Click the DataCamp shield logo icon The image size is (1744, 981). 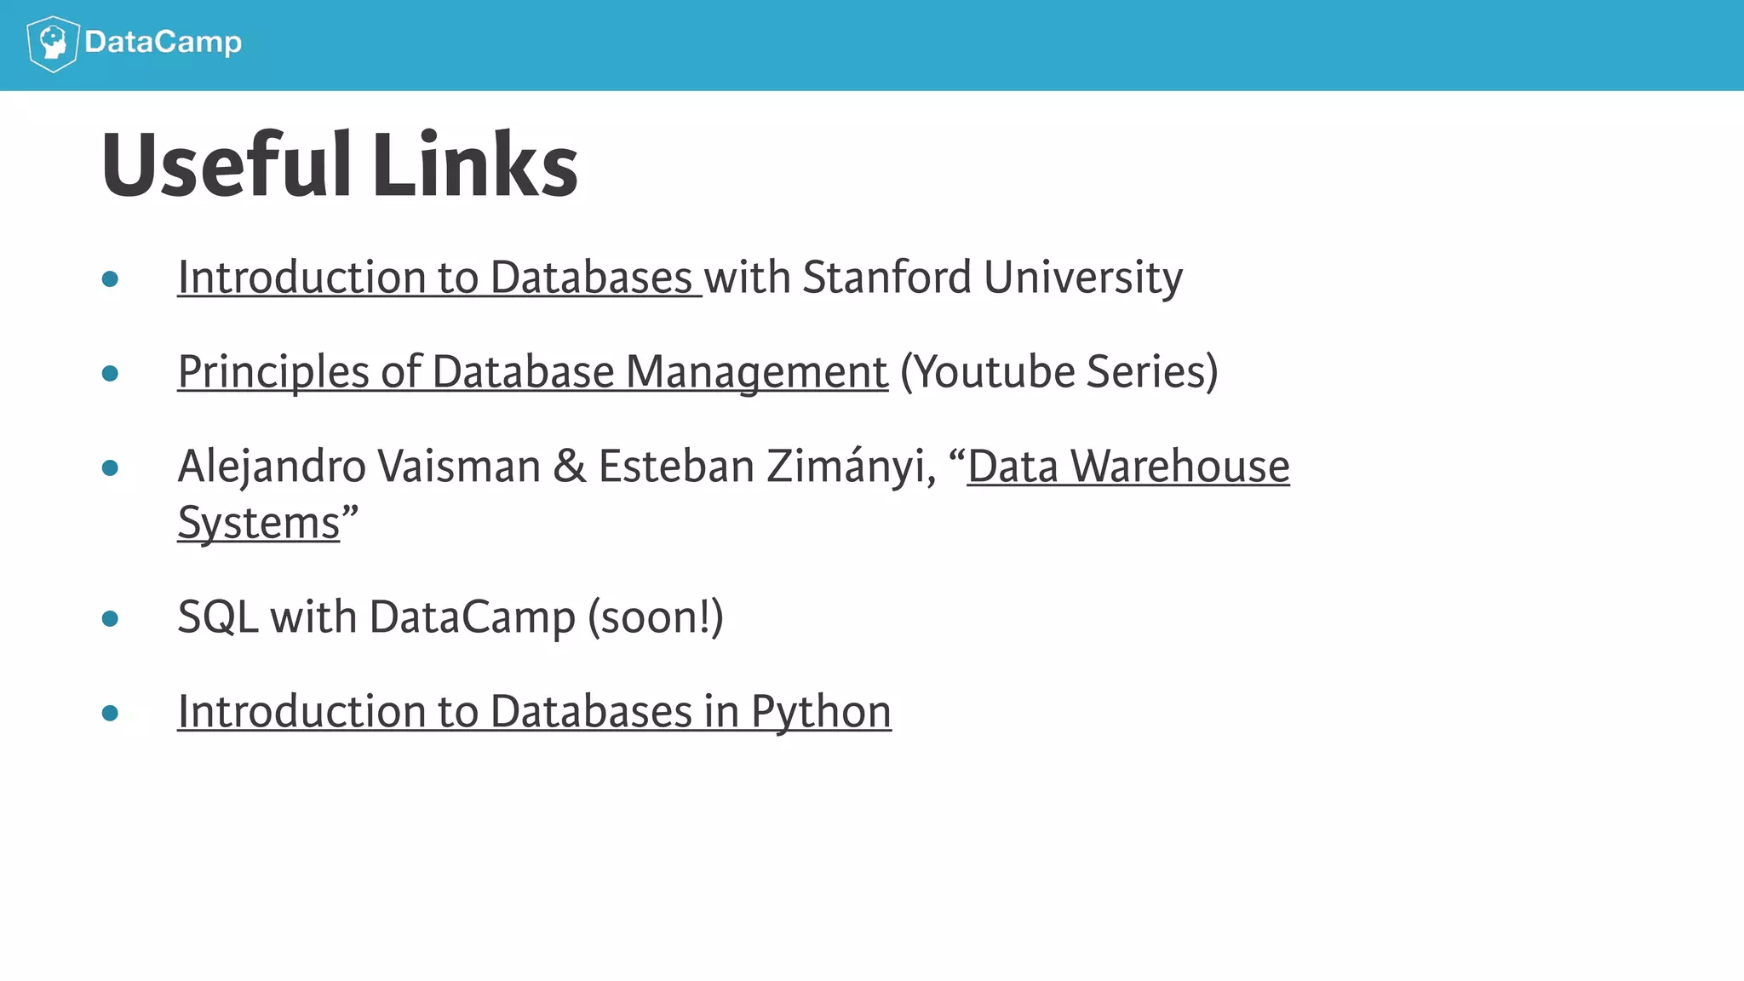(53, 43)
